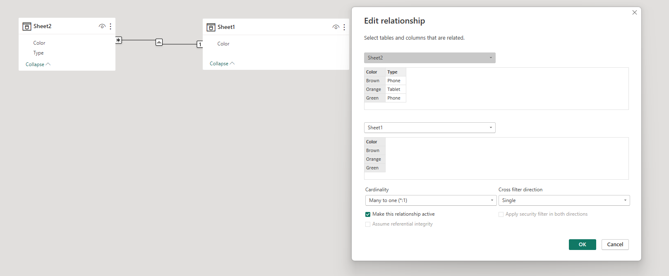This screenshot has width=669, height=276.
Task: Check Assume referential integrity
Action: pyautogui.click(x=368, y=224)
